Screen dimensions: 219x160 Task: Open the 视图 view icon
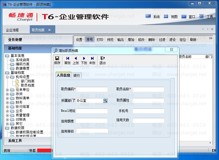coord(166,16)
